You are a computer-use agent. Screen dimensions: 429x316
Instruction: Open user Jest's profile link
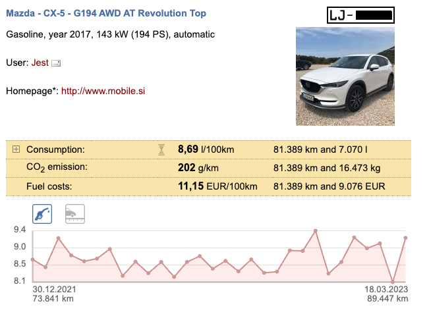[x=40, y=63]
